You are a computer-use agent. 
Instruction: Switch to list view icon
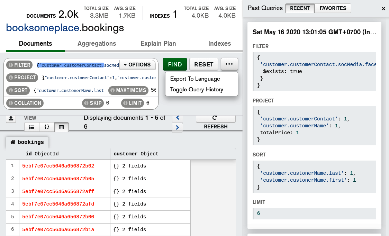31,127
